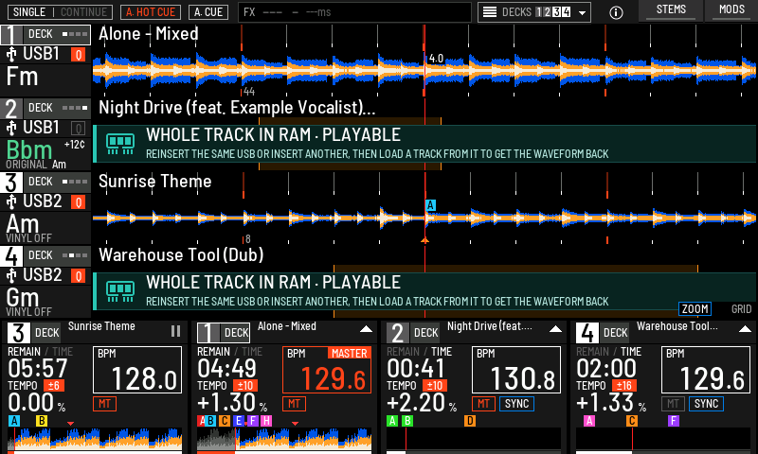The height and width of the screenshot is (454, 758).
Task: Toggle MT master tempo on Deck 2 panel
Action: (x=483, y=404)
